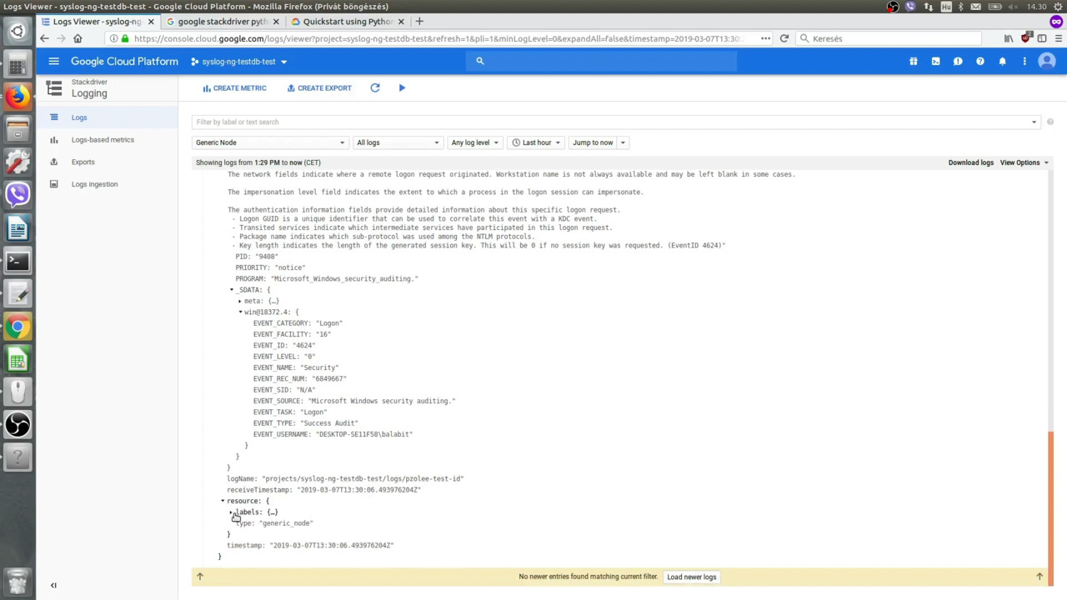This screenshot has width=1067, height=600.
Task: Change the Last hour time range
Action: (x=538, y=142)
